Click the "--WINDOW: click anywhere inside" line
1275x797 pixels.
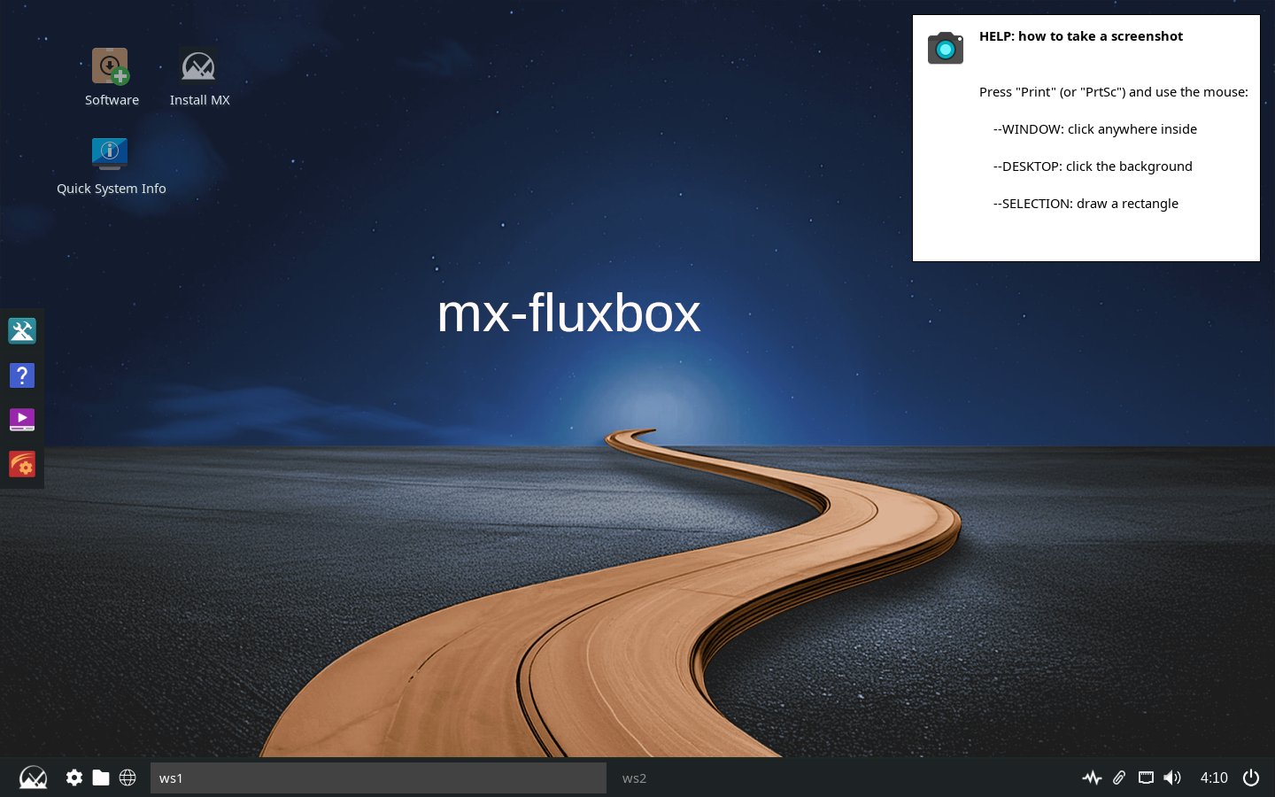tap(1095, 129)
